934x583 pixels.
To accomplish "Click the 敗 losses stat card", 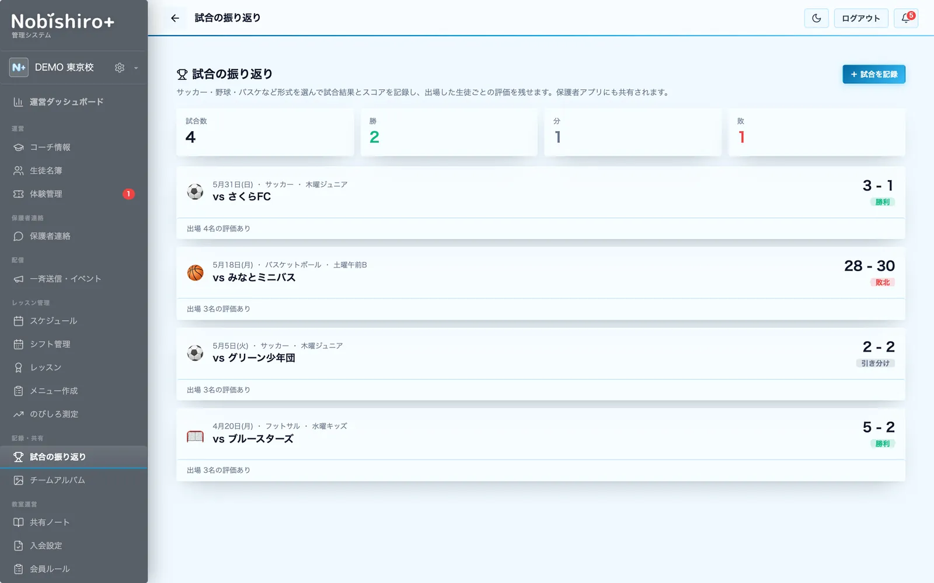I will point(817,132).
